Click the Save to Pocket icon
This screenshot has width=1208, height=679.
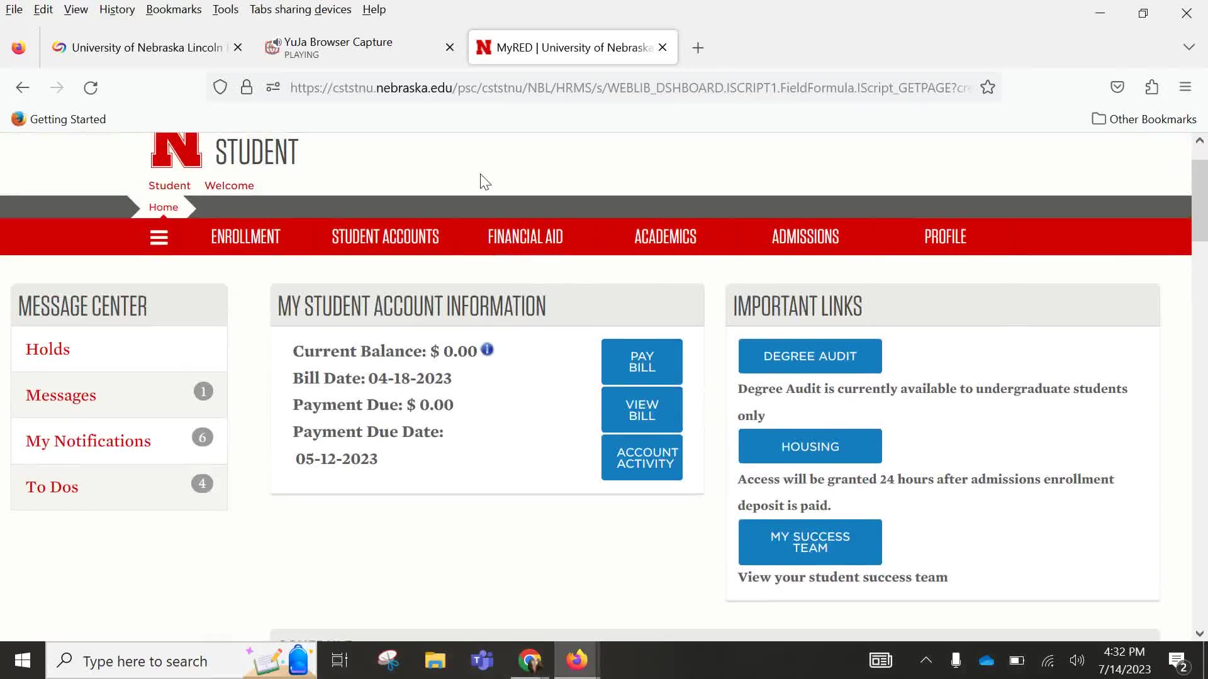[1117, 87]
